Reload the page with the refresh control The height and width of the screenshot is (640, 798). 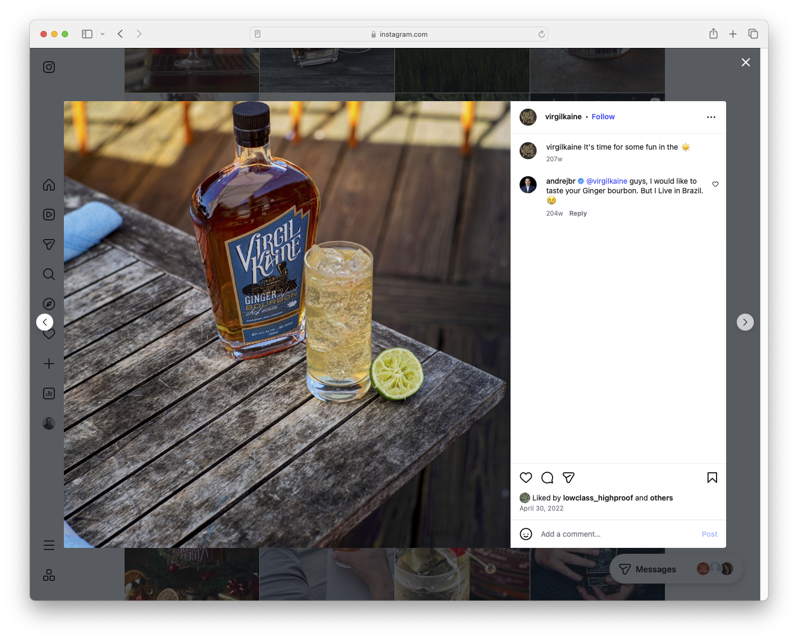[541, 34]
